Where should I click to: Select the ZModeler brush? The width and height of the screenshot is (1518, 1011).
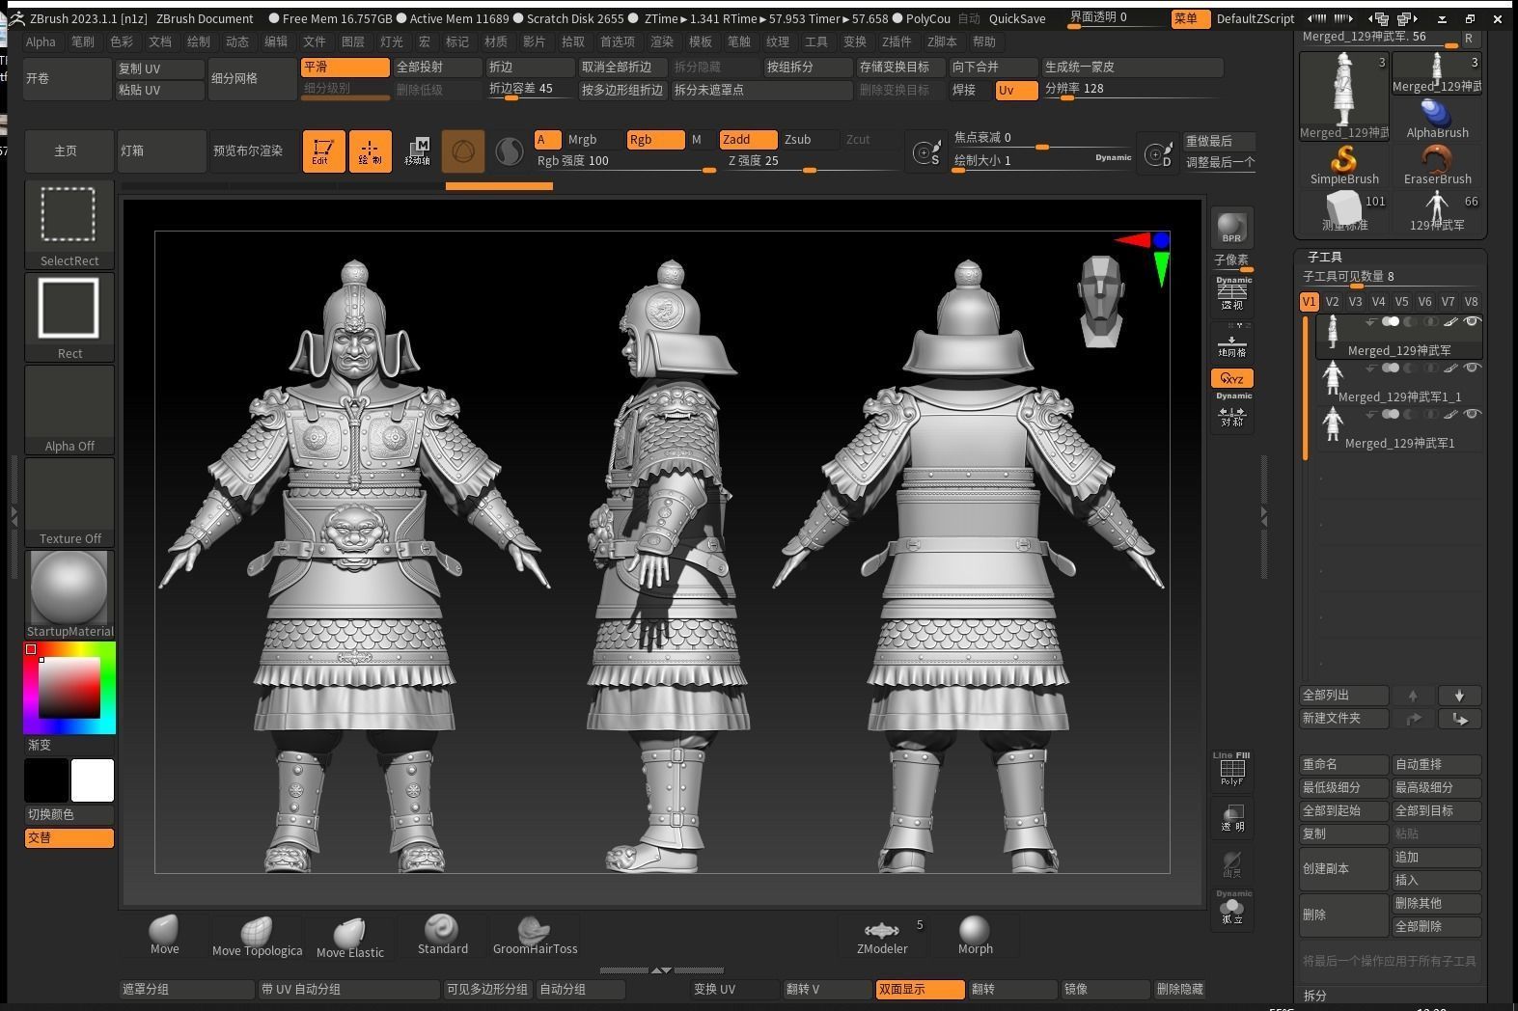[x=882, y=936]
